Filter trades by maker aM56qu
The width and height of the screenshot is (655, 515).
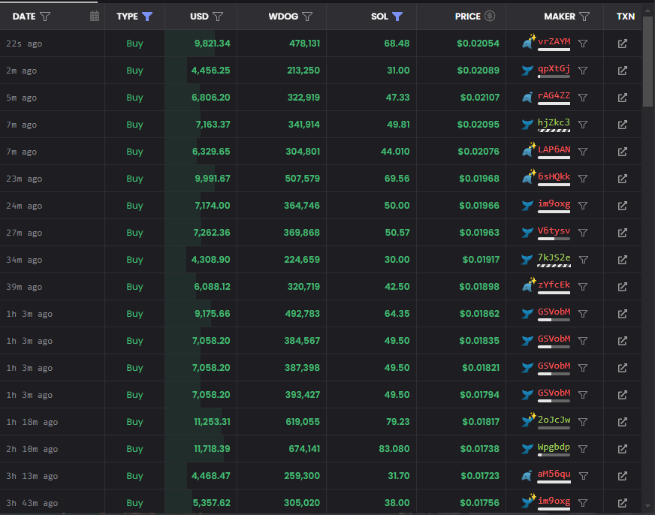[x=584, y=476]
